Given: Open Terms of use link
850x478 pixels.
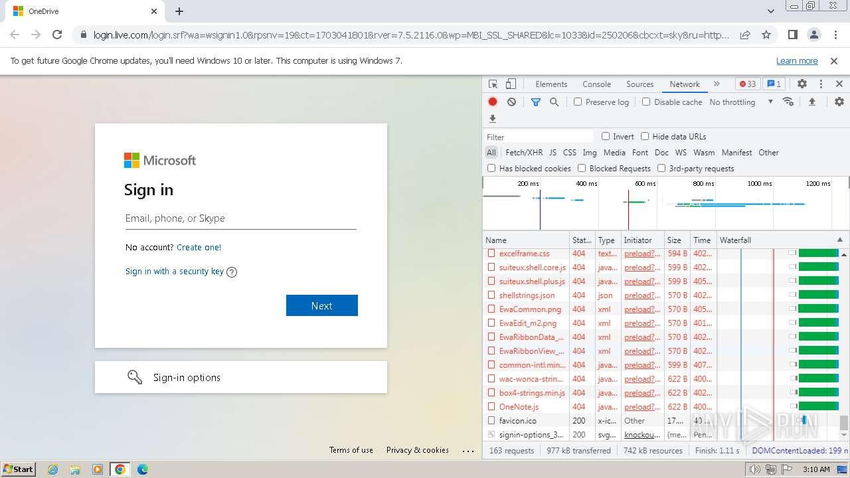Looking at the screenshot, I should (351, 450).
